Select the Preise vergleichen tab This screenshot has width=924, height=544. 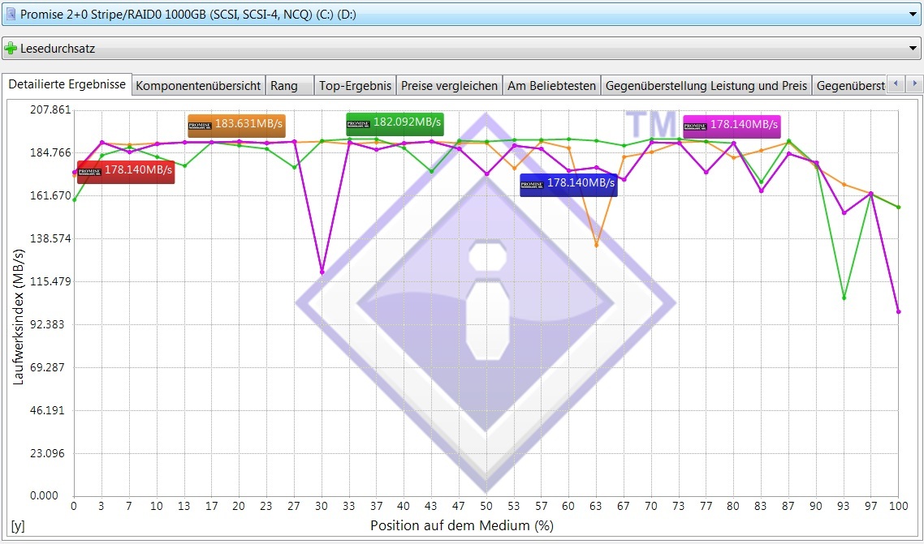449,86
